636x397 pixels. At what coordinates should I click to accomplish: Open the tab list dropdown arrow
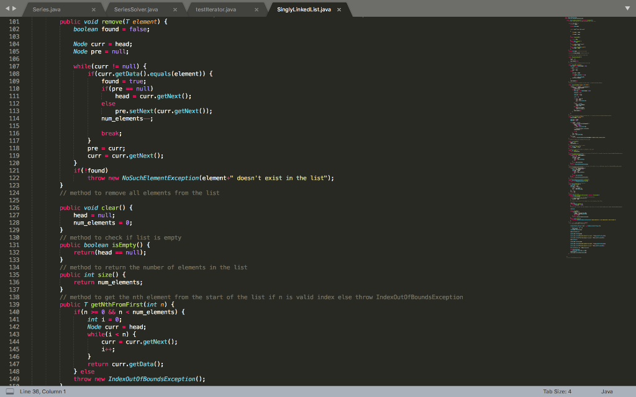click(627, 9)
